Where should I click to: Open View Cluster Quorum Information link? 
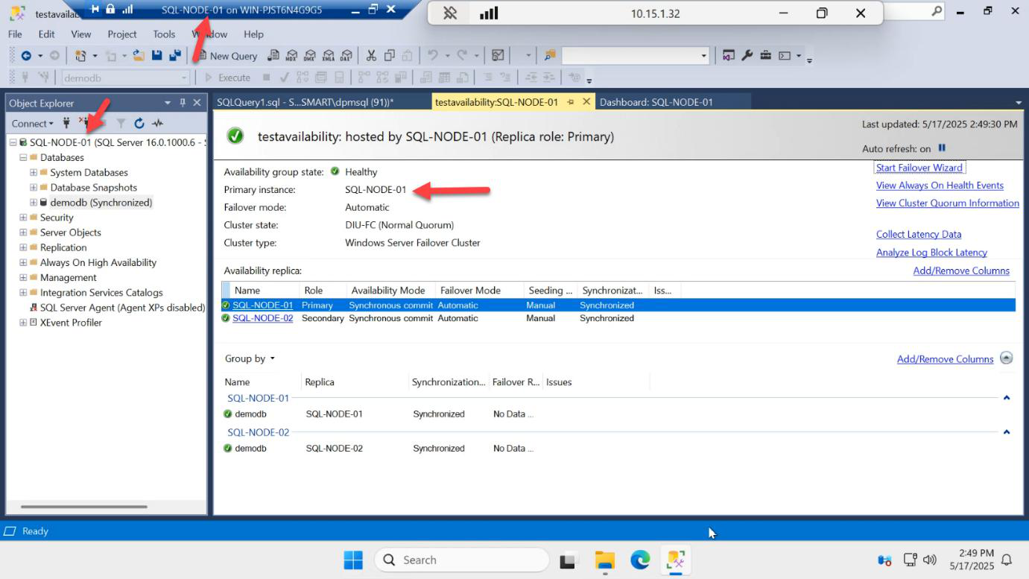click(948, 203)
